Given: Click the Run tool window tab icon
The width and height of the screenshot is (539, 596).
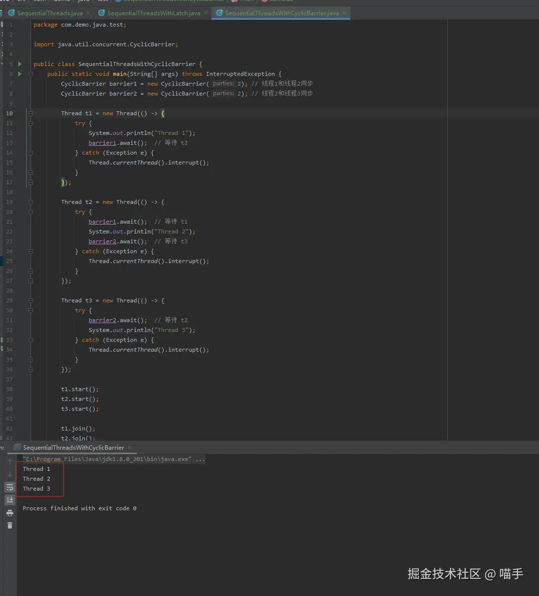Looking at the screenshot, I should click(x=18, y=448).
